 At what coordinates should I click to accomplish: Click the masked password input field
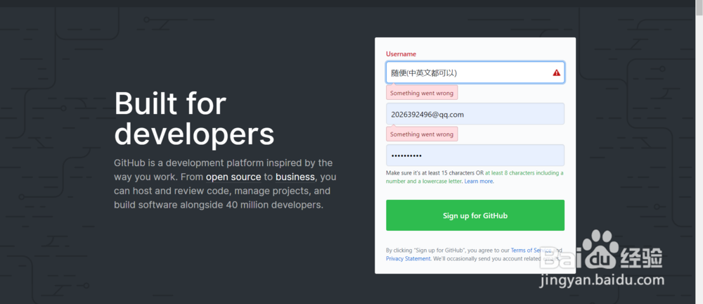pyautogui.click(x=475, y=156)
